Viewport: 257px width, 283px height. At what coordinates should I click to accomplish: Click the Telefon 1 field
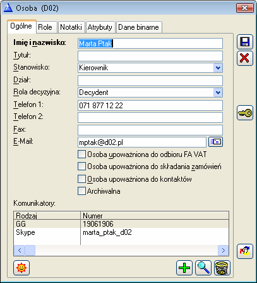(x=150, y=105)
